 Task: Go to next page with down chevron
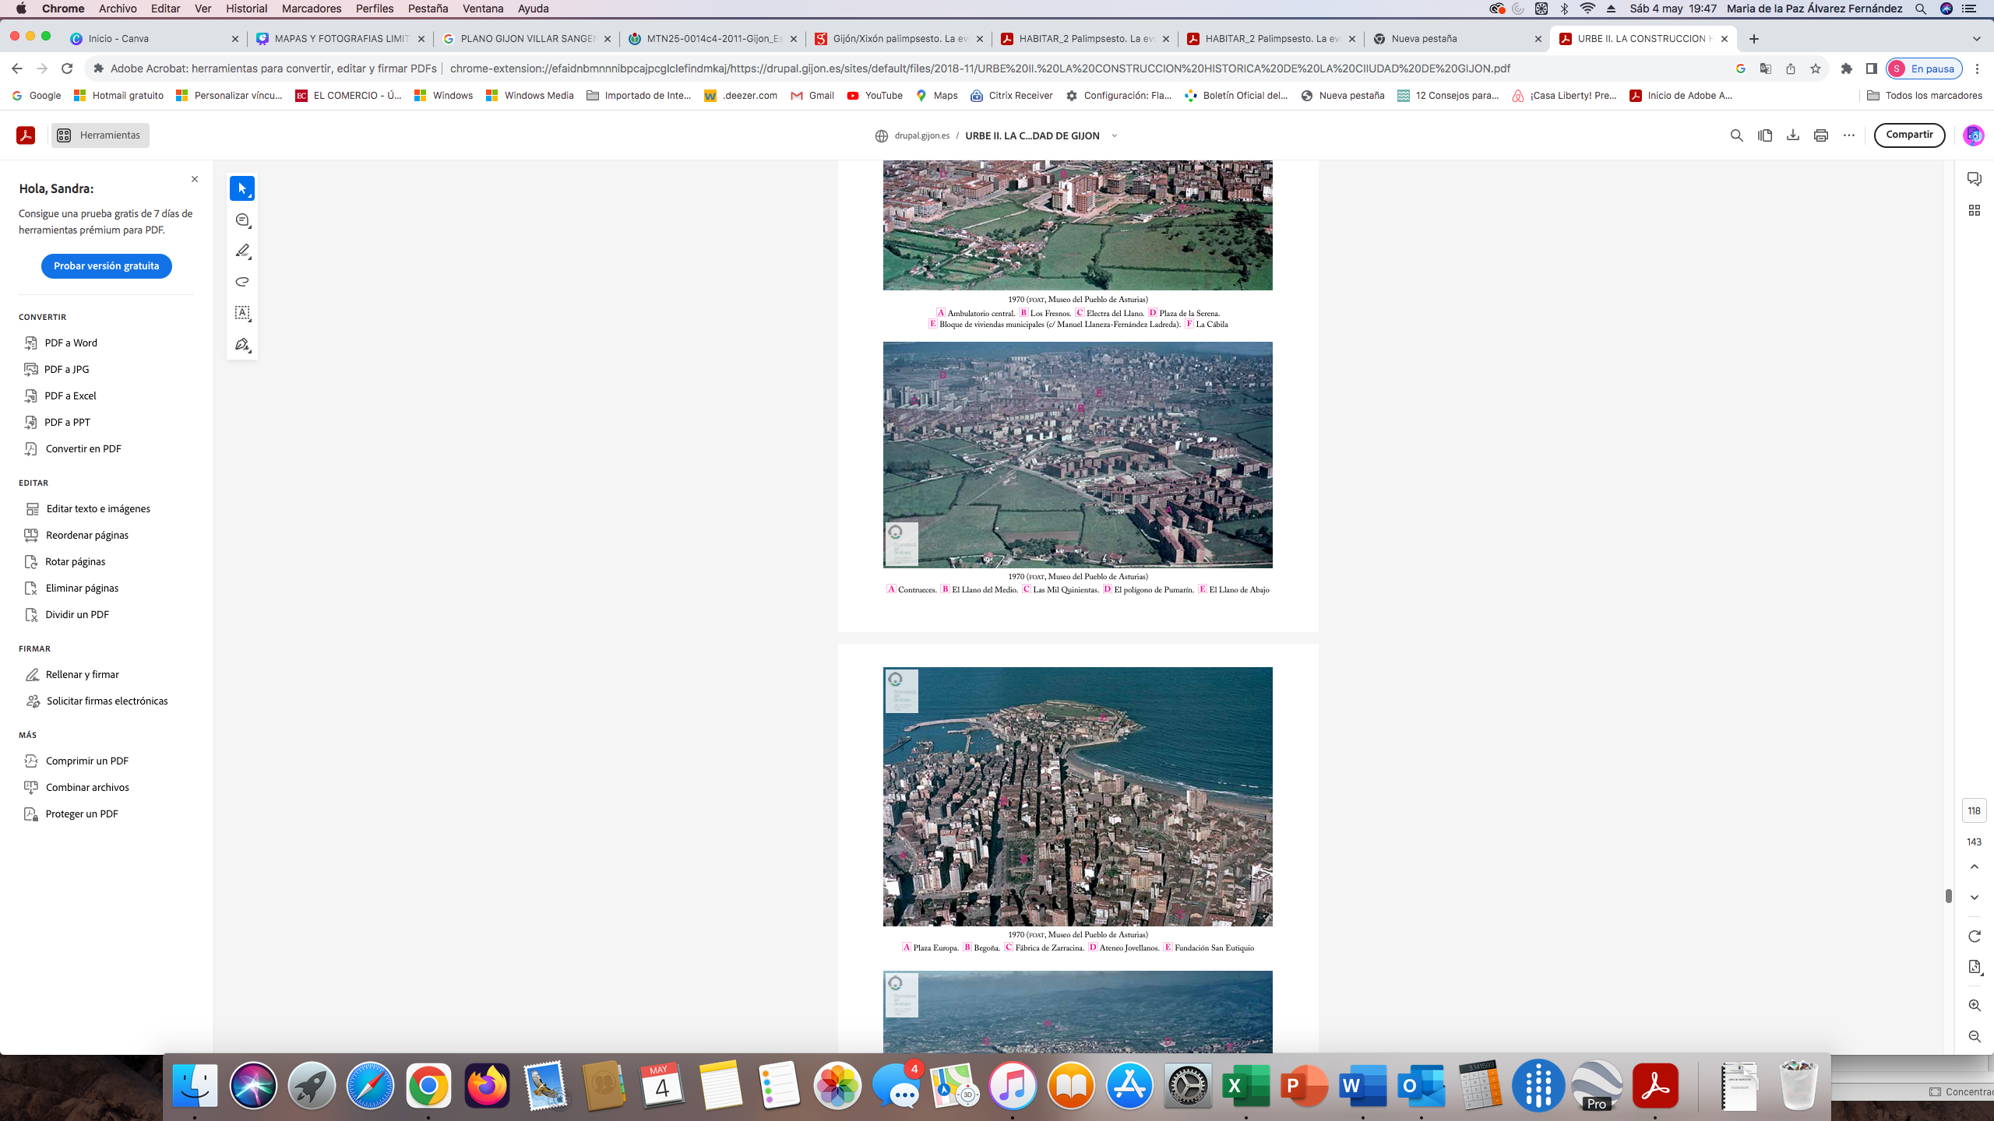point(1974,898)
